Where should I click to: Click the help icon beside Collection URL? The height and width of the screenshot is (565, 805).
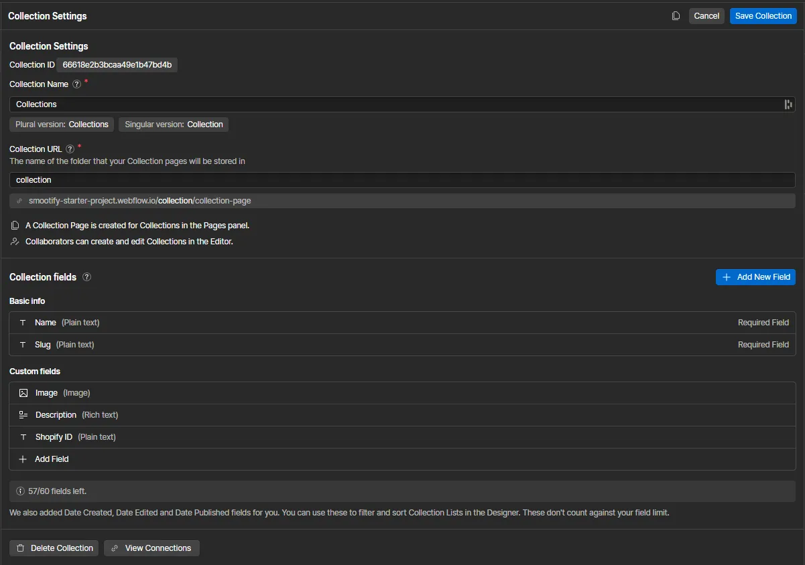pyautogui.click(x=70, y=149)
